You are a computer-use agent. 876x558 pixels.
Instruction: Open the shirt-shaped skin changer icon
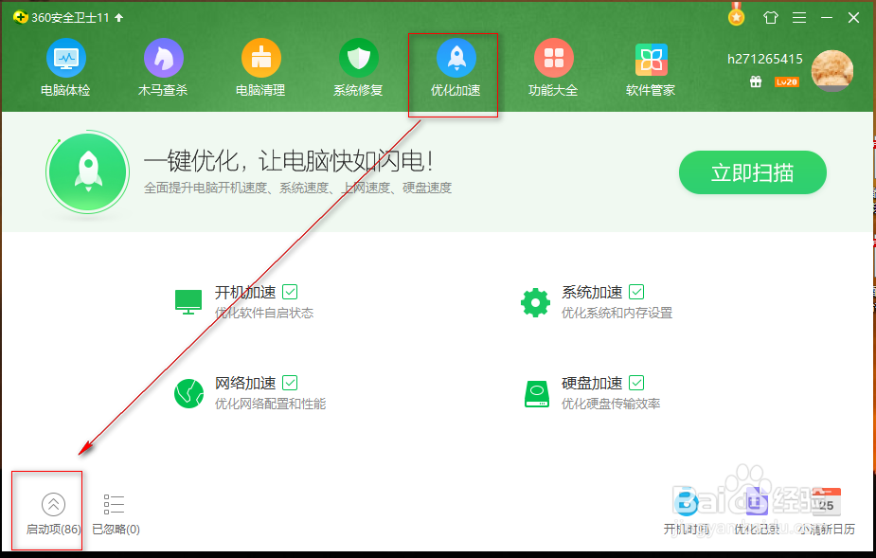[x=771, y=16]
